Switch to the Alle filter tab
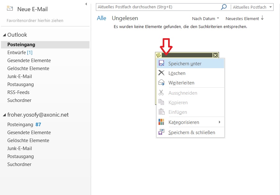 (101, 18)
